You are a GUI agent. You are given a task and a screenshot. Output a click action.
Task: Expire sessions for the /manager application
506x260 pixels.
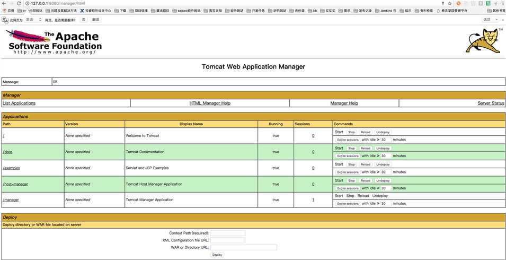point(348,204)
